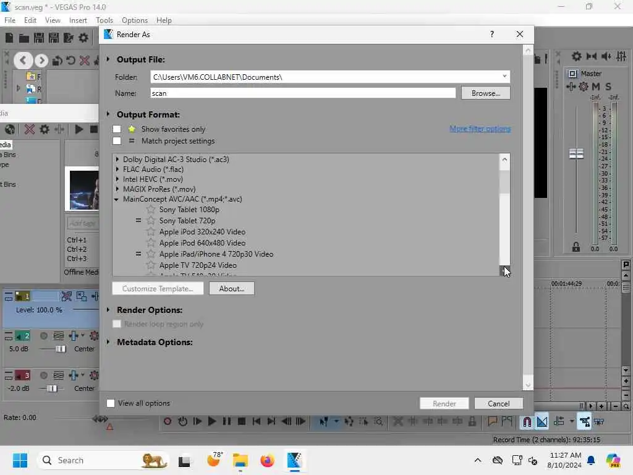Click the Go to End transport button
The width and height of the screenshot is (633, 475).
[x=271, y=422]
